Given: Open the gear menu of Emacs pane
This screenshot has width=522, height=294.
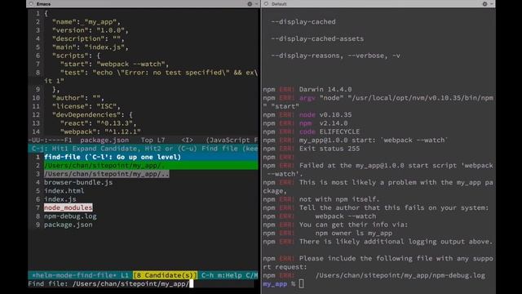Looking at the screenshot, I should click(x=250, y=4).
